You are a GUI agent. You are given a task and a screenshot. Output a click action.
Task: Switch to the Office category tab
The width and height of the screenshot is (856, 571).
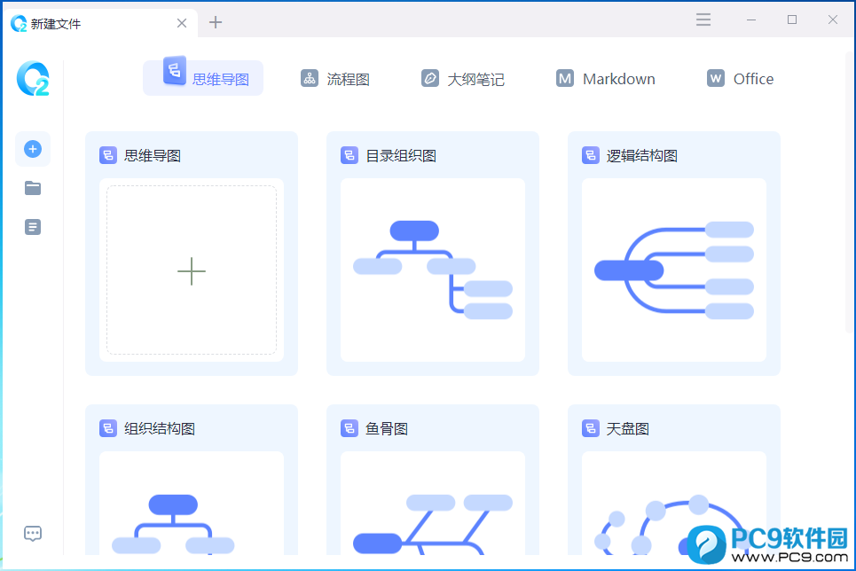[740, 79]
